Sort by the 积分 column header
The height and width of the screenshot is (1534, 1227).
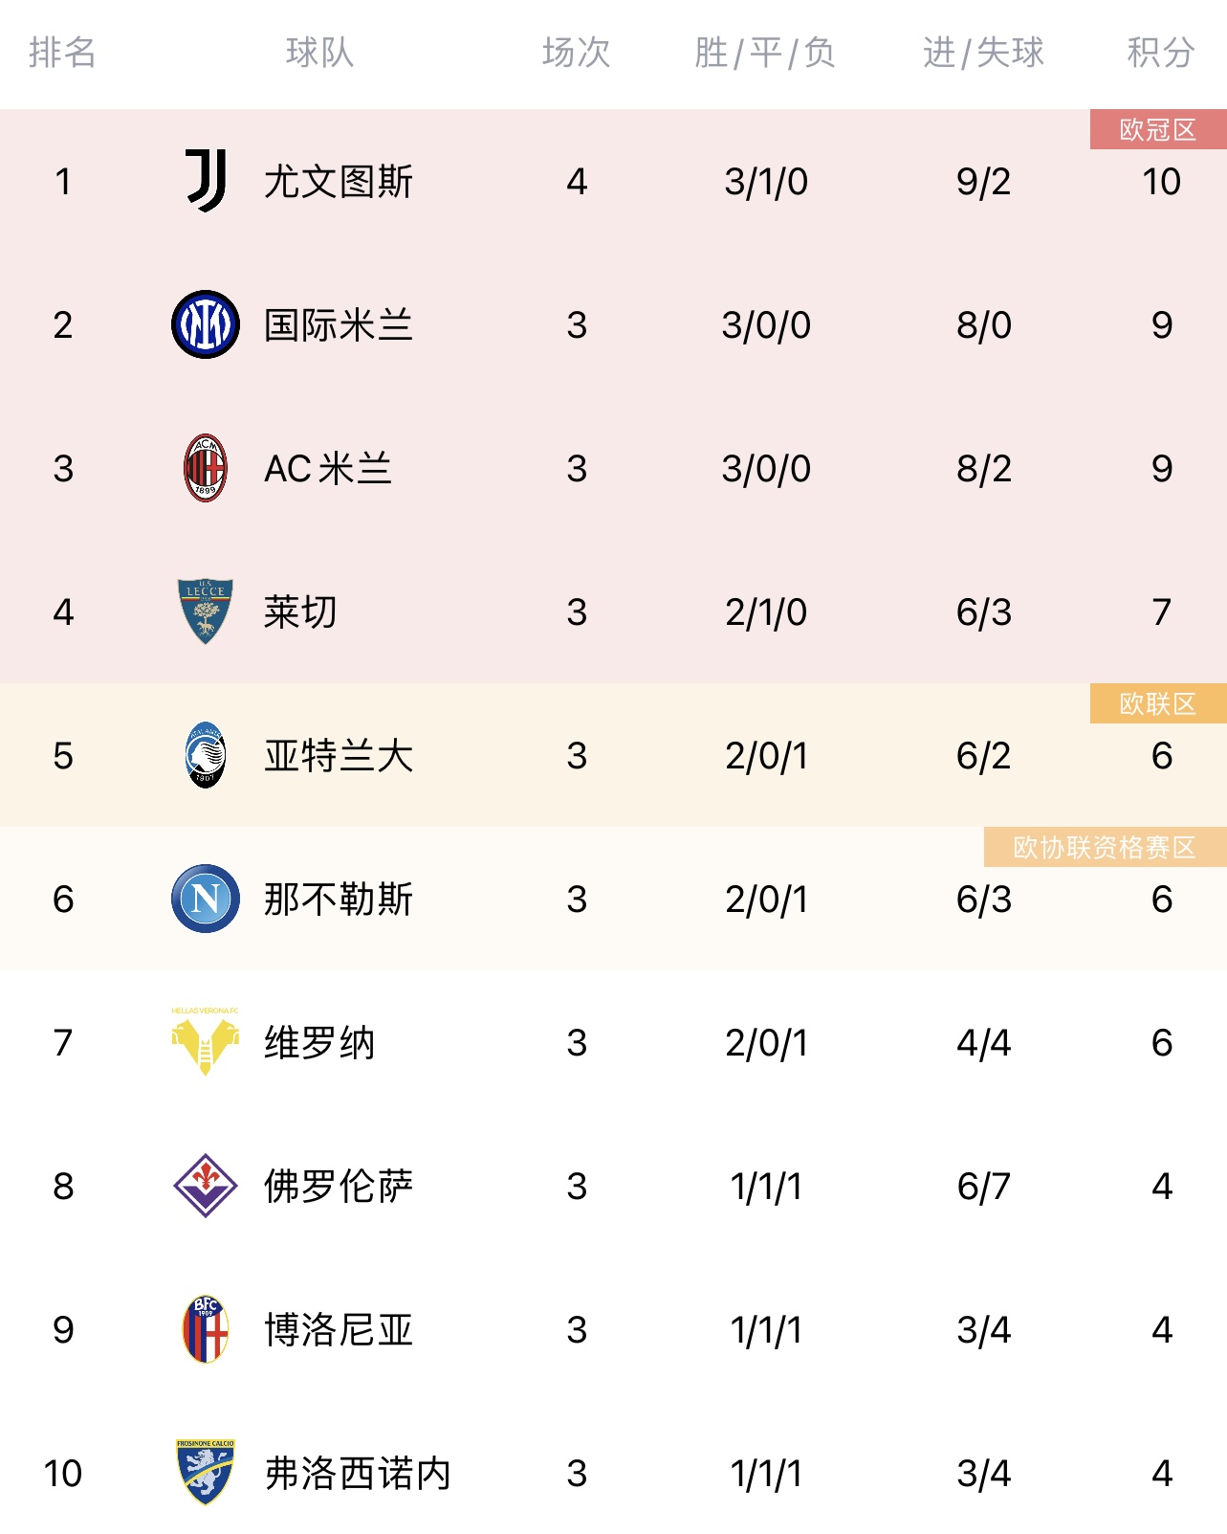coord(1160,53)
